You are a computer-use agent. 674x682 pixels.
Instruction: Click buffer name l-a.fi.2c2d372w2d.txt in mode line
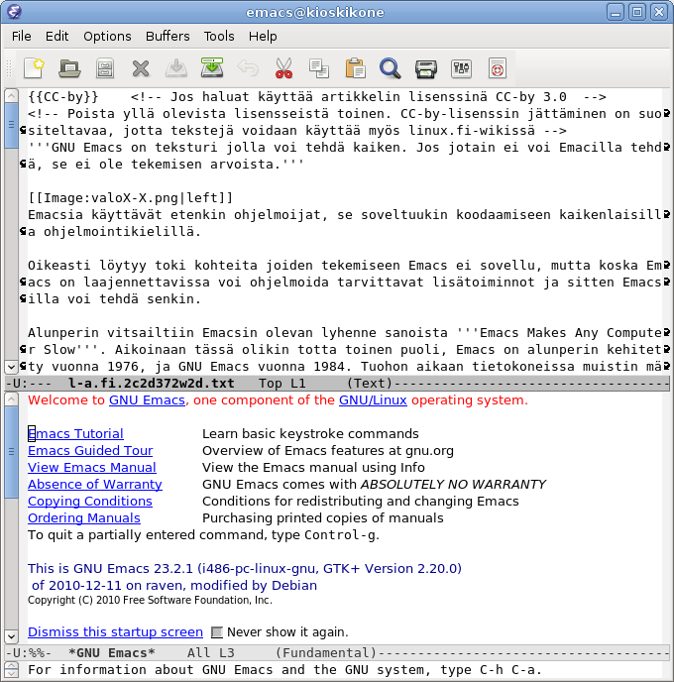[x=152, y=384]
